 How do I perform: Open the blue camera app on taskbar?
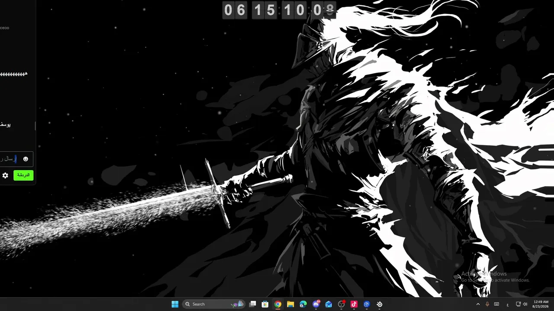click(367, 304)
